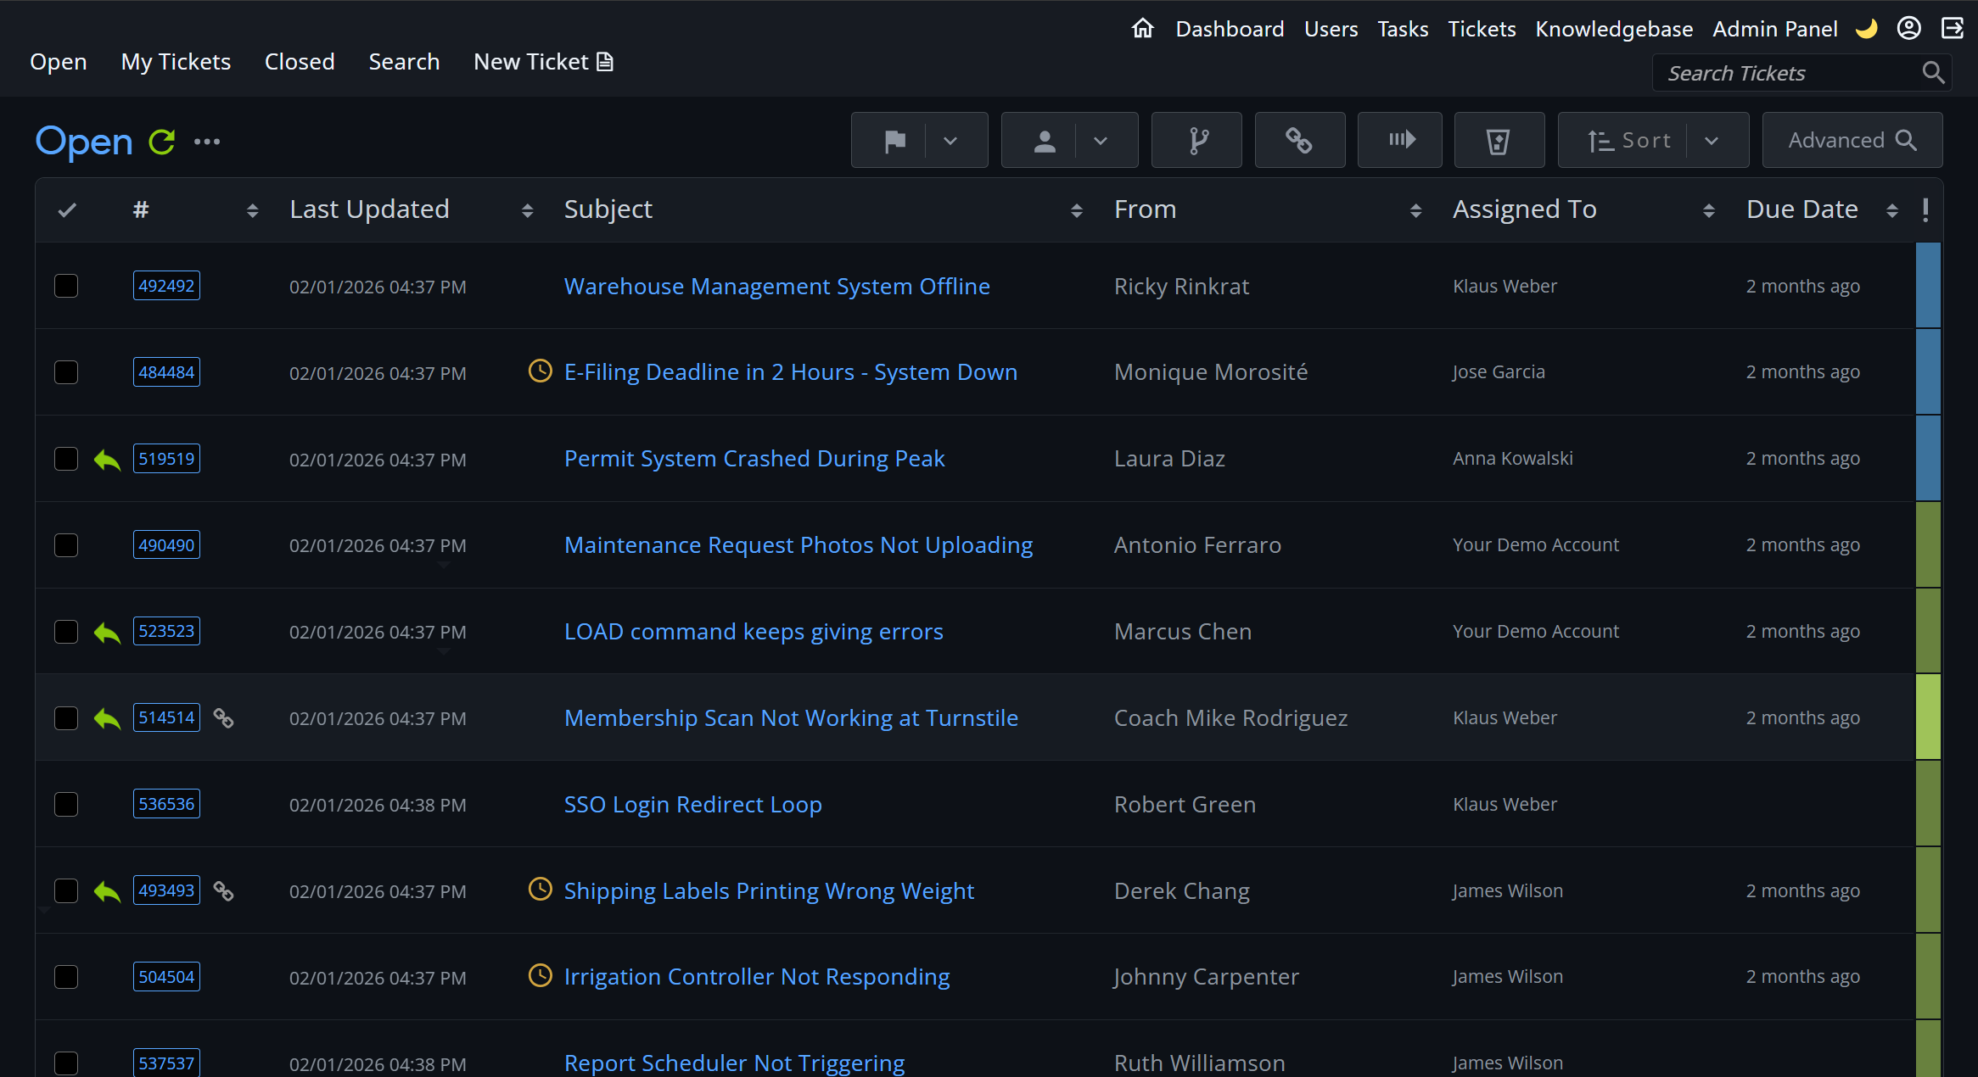
Task: Open ticket number 504504
Action: tap(166, 977)
